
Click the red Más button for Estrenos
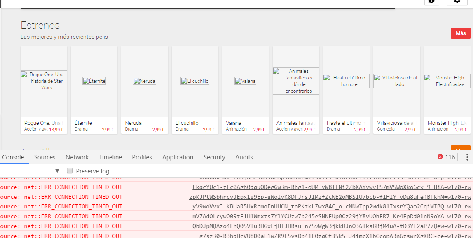tap(460, 33)
